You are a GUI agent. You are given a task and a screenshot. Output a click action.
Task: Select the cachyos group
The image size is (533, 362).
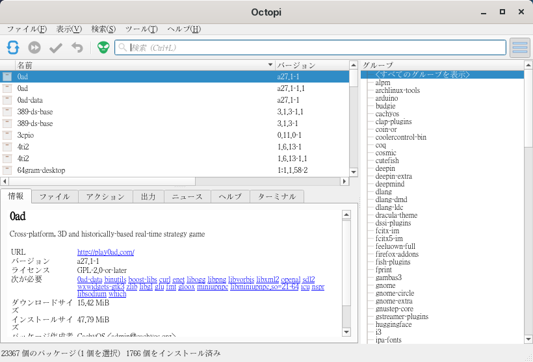(x=387, y=114)
